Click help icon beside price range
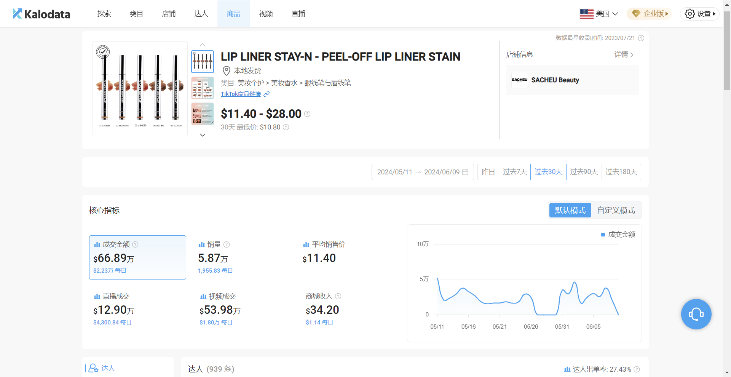 coord(307,114)
